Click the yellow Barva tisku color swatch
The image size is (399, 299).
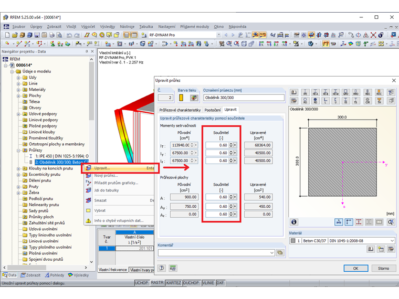(x=181, y=98)
